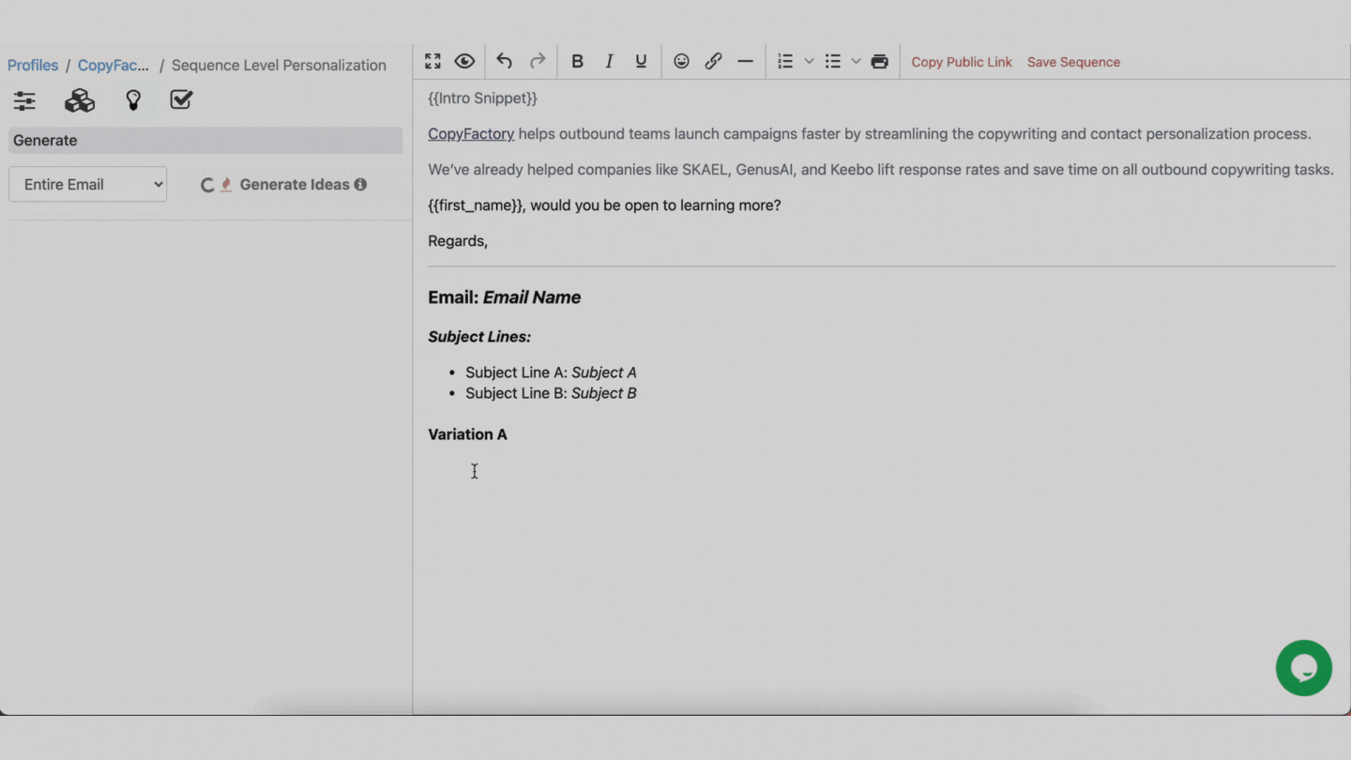Click the "Subject Lines:" heading
The width and height of the screenshot is (1351, 760).
pos(479,337)
